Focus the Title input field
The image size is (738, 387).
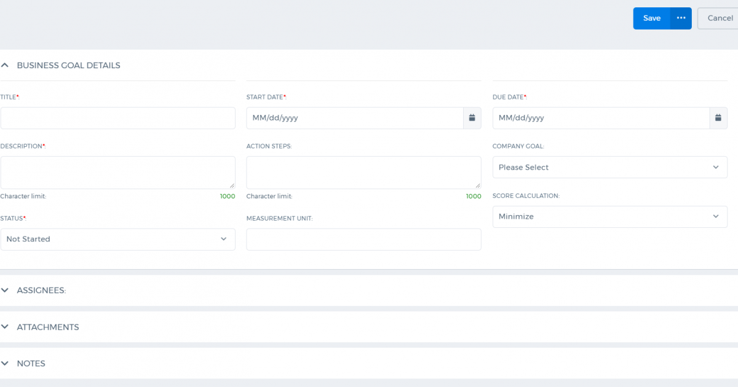pos(118,118)
